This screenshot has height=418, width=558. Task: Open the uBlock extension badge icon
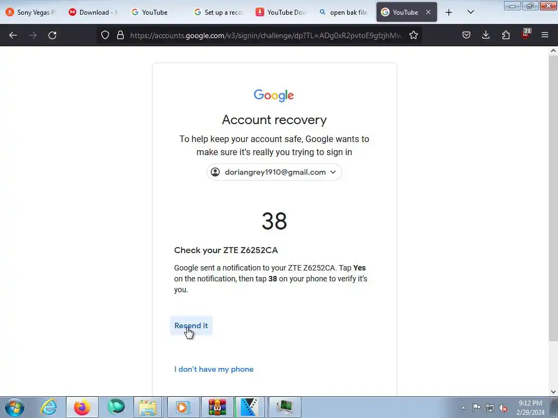click(x=526, y=34)
